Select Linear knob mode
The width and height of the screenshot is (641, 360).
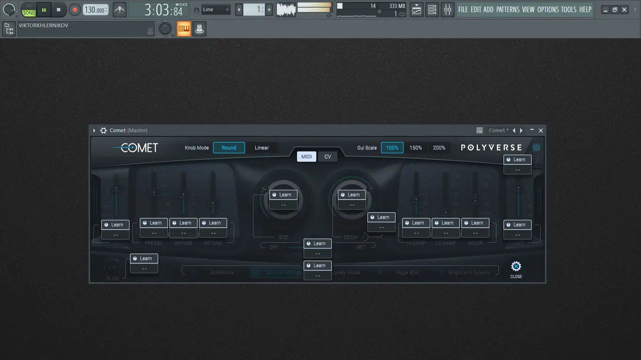click(262, 148)
